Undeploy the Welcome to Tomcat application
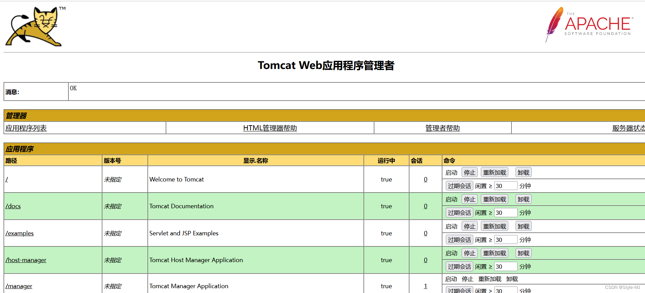 tap(523, 173)
